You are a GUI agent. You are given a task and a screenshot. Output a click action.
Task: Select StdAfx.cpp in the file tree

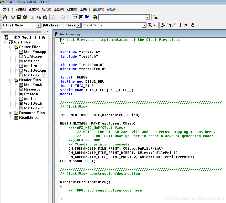tap(33, 57)
